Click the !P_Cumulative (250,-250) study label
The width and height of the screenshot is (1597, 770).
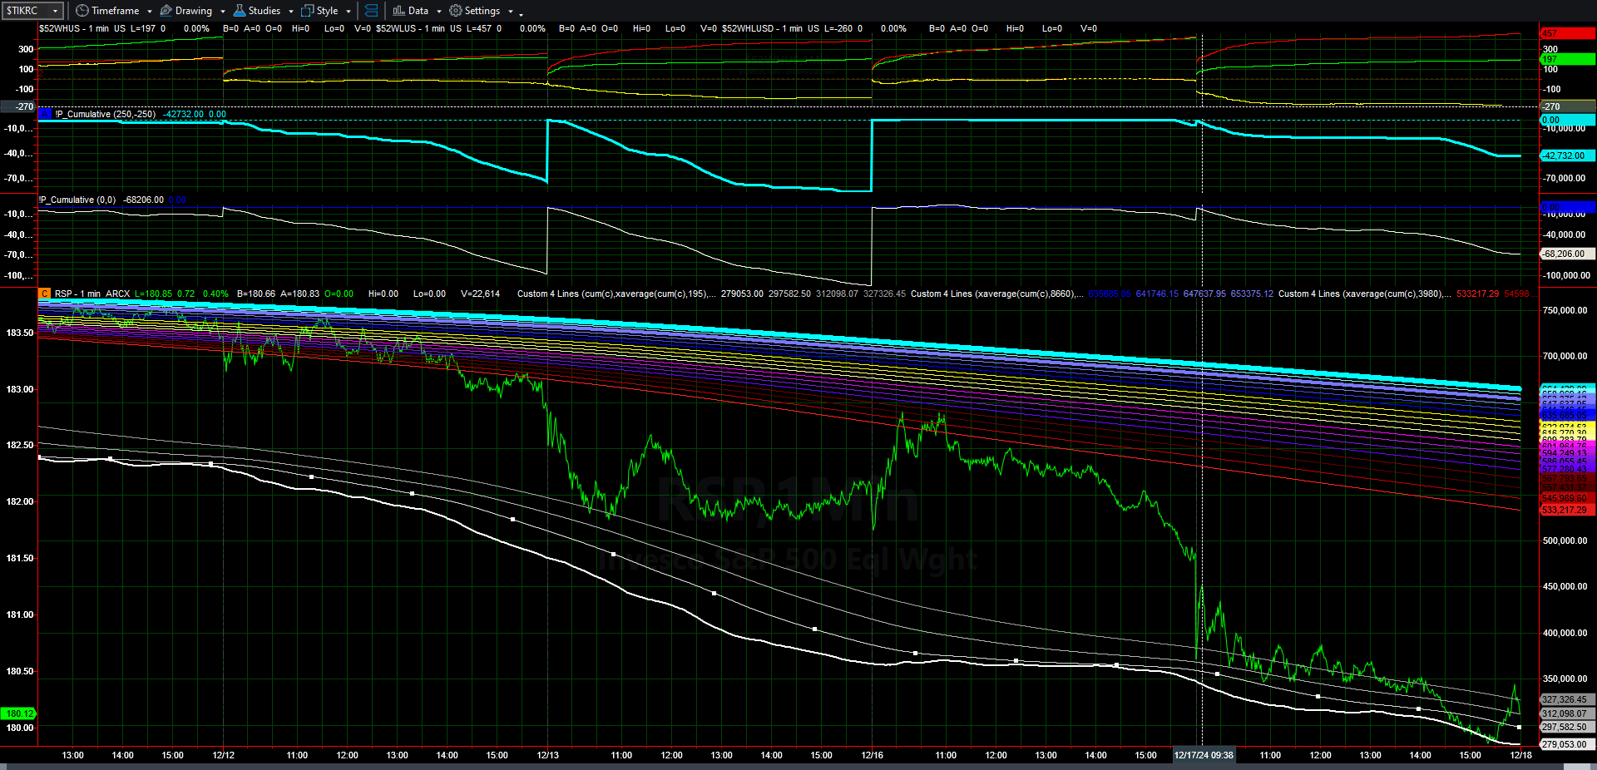coord(105,114)
